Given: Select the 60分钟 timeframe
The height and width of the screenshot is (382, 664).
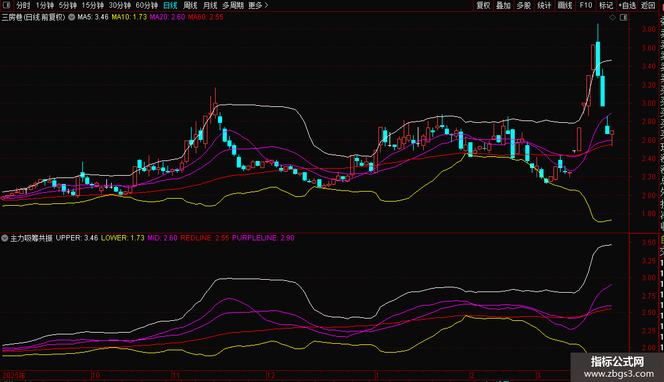Looking at the screenshot, I should [x=147, y=5].
